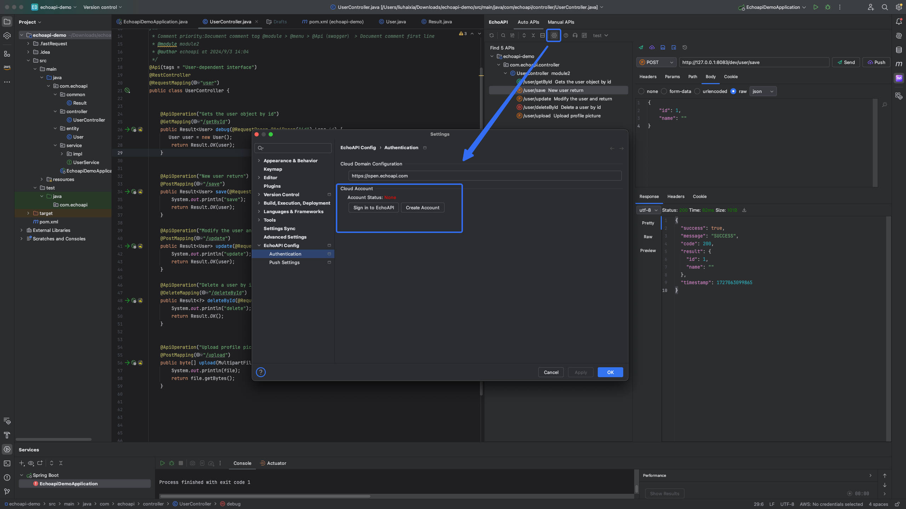Select the 'none' body type radio button
Viewport: 906px width, 509px height.
tap(641, 91)
